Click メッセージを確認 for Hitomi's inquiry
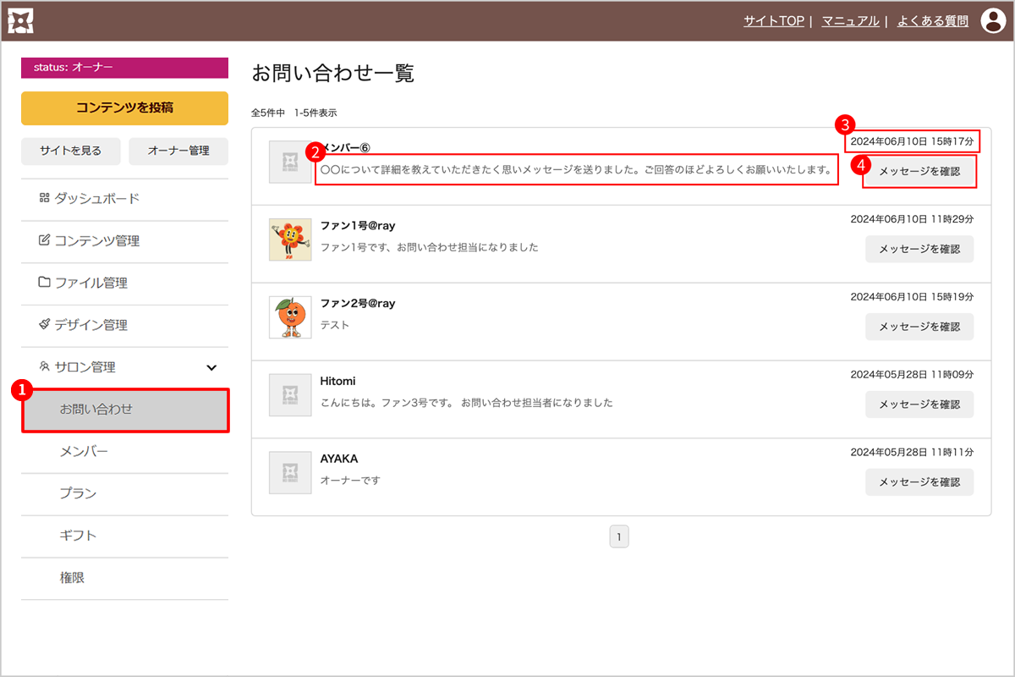Viewport: 1015px width, 677px height. pyautogui.click(x=919, y=405)
